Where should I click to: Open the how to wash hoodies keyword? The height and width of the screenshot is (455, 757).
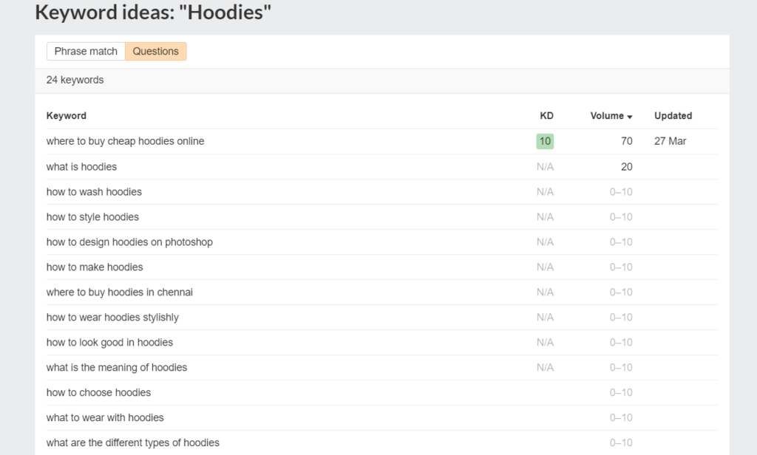(94, 192)
